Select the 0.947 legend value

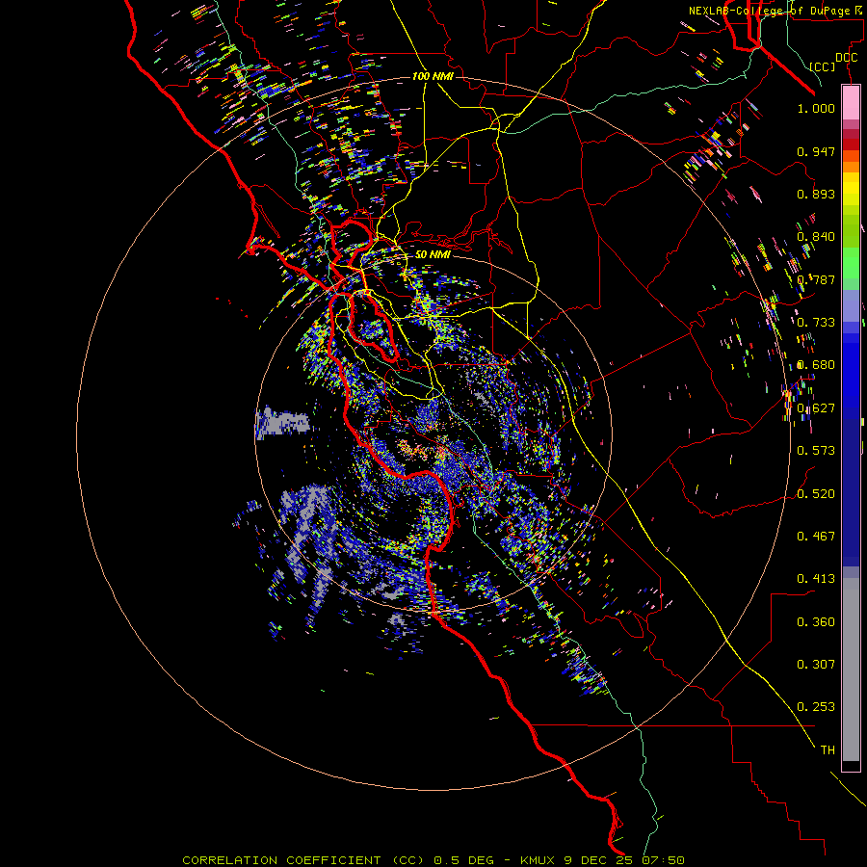coord(816,151)
